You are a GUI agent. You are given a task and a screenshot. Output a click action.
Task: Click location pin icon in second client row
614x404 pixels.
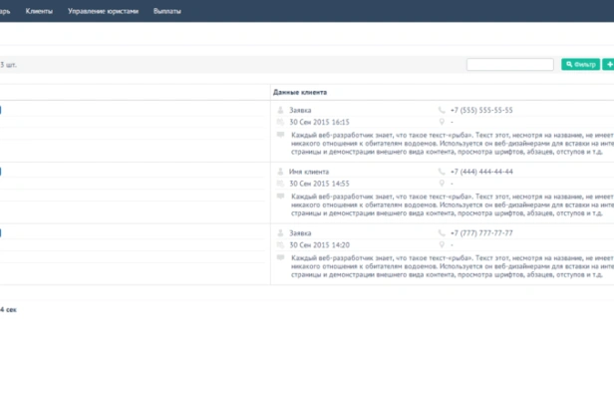(442, 184)
